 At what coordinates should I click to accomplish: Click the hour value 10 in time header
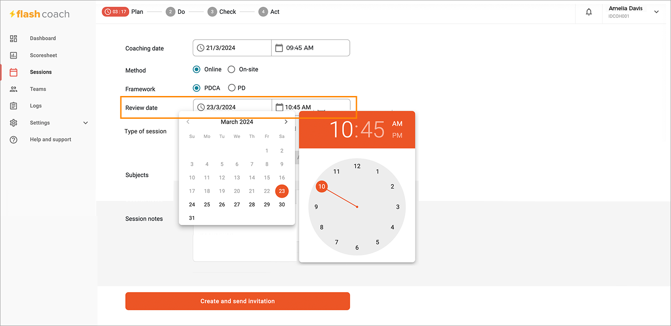(x=341, y=130)
